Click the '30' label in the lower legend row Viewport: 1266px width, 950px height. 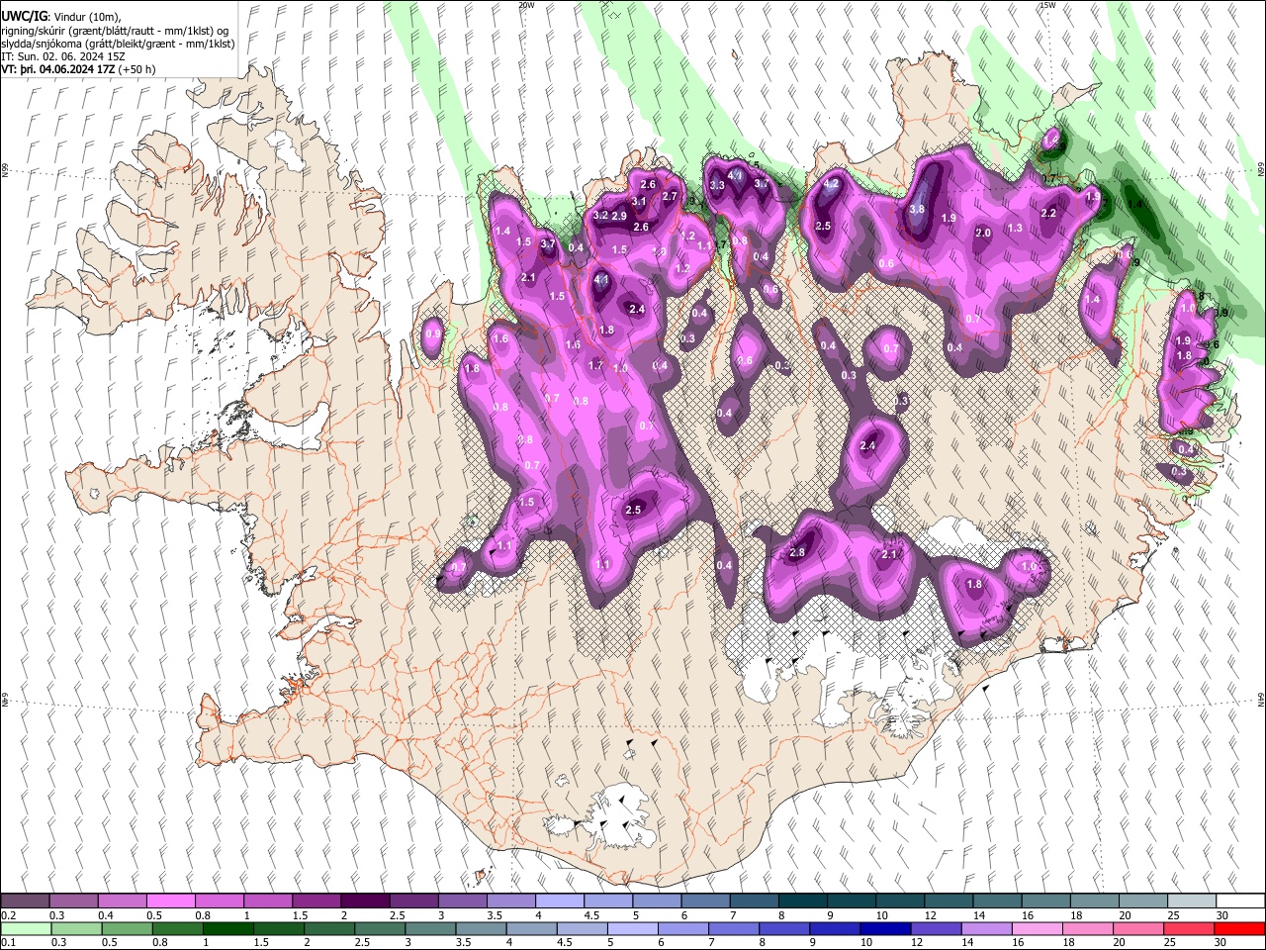[1221, 942]
